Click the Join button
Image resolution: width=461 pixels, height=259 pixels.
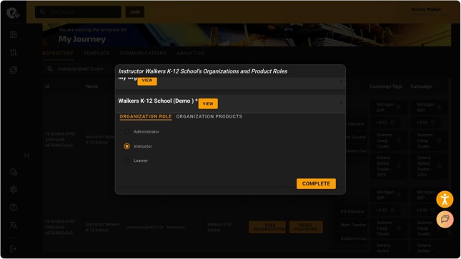point(135,11)
